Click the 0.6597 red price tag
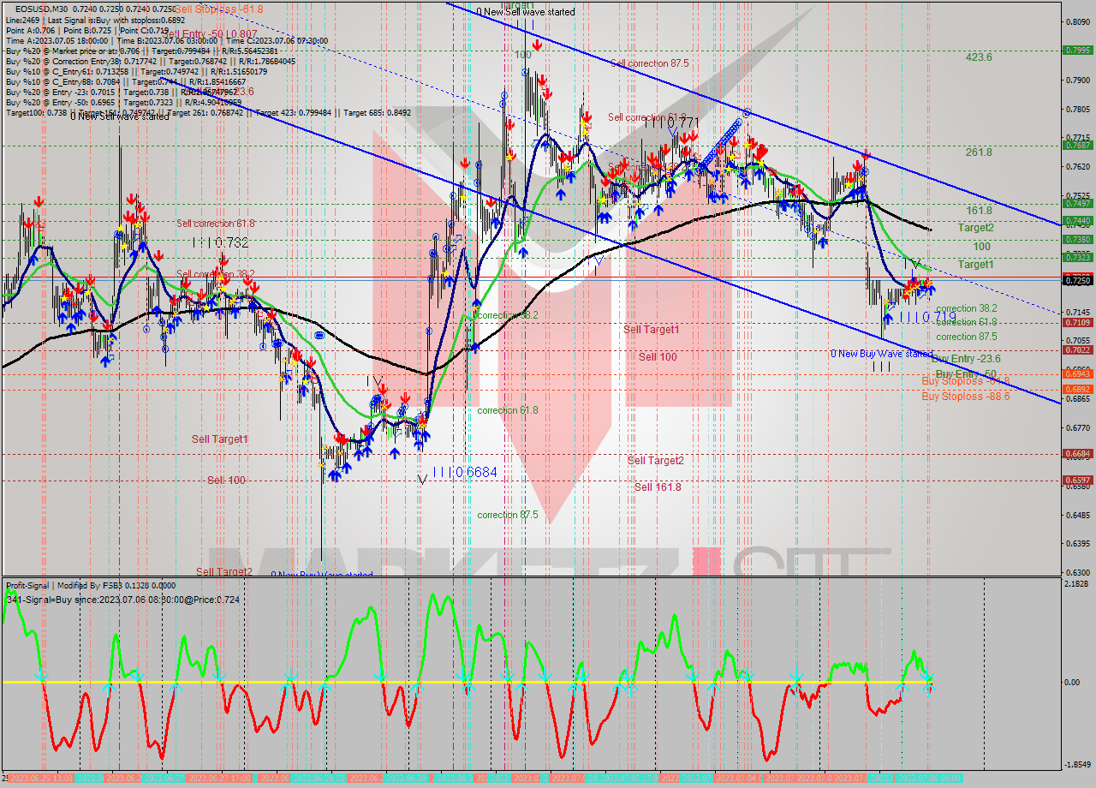Image resolution: width=1096 pixels, height=788 pixels. (x=1076, y=481)
